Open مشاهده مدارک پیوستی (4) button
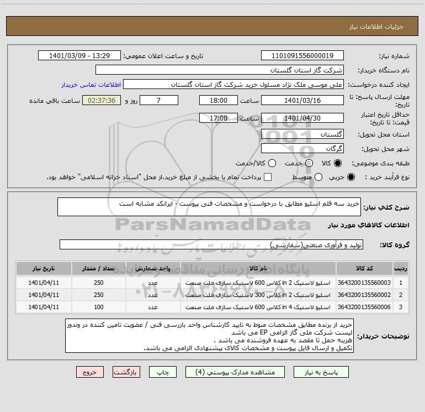Screen dimensions: 425x412 (235, 372)
